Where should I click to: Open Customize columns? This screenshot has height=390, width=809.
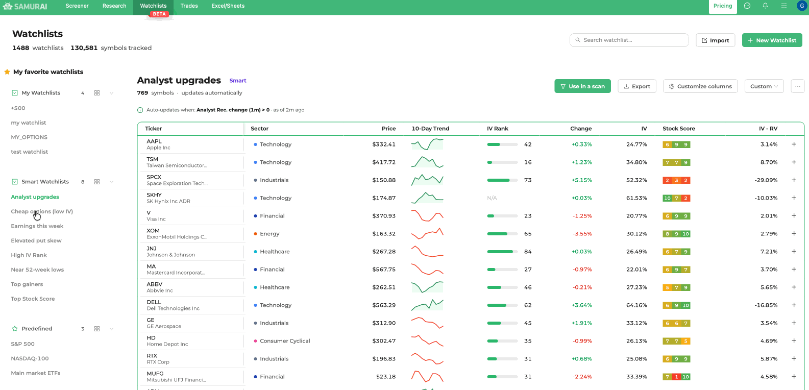coord(701,86)
